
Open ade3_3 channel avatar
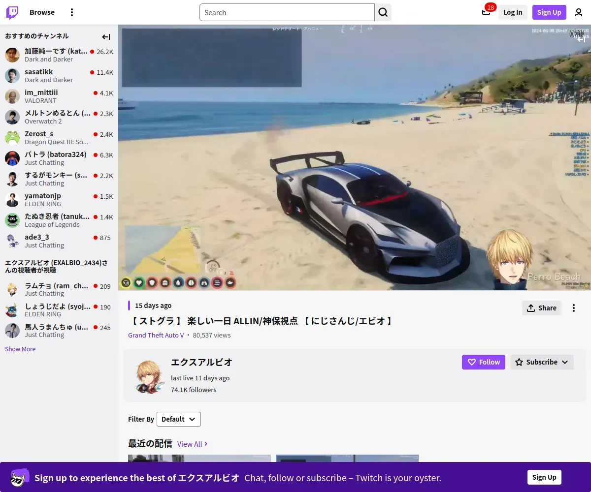(12, 241)
